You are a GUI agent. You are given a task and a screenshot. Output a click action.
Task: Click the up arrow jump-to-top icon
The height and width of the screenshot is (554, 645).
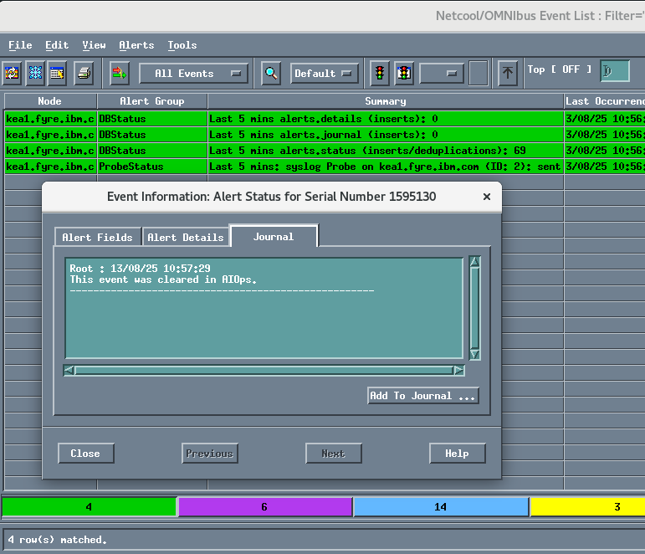508,74
